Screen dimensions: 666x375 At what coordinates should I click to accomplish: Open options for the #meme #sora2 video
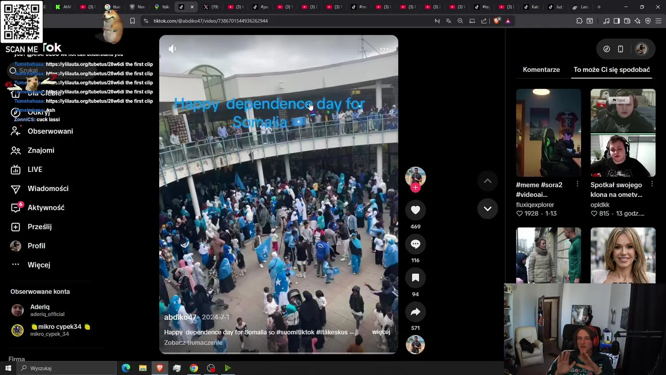click(577, 184)
